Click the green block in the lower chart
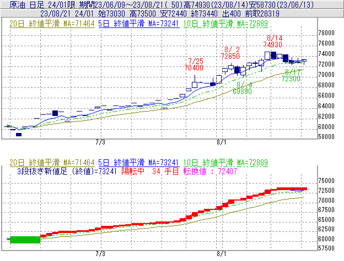 click(25, 240)
